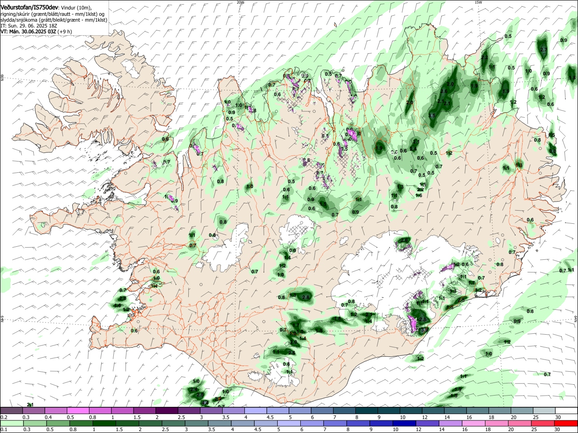Select the bright red 30 rain swatch
Screen dimensions: 578x433
coord(566,423)
